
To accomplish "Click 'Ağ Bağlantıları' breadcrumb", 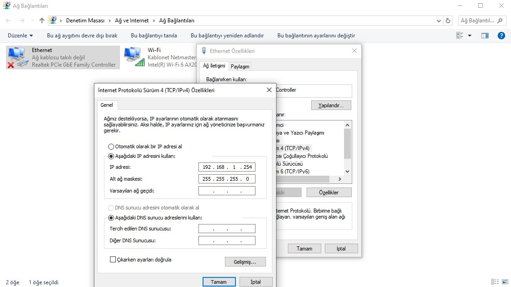I will pyautogui.click(x=177, y=21).
